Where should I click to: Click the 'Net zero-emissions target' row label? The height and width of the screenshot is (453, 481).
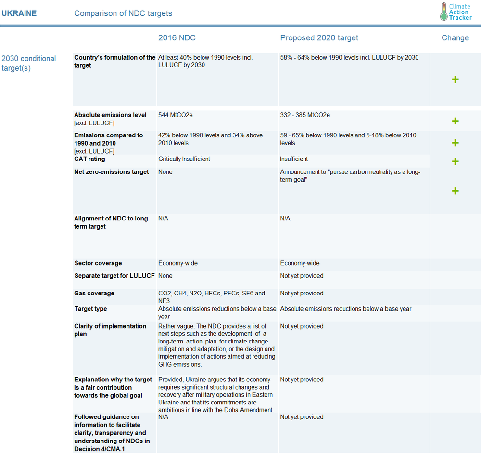[x=112, y=172]
